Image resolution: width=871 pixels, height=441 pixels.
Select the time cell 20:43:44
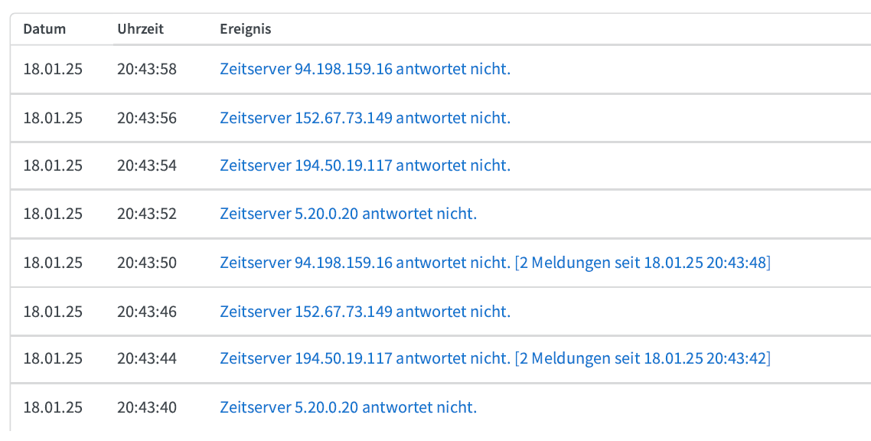coord(147,359)
